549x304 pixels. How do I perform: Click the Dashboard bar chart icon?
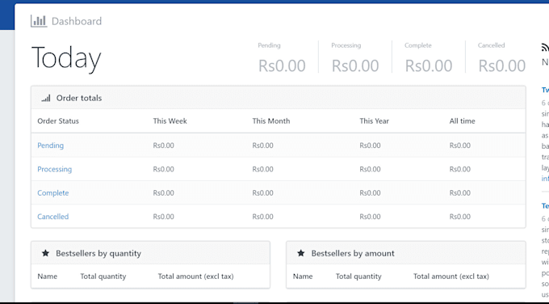(39, 21)
